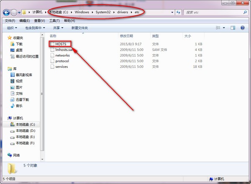
Task: Select the HOSTS file
Action: (61, 44)
